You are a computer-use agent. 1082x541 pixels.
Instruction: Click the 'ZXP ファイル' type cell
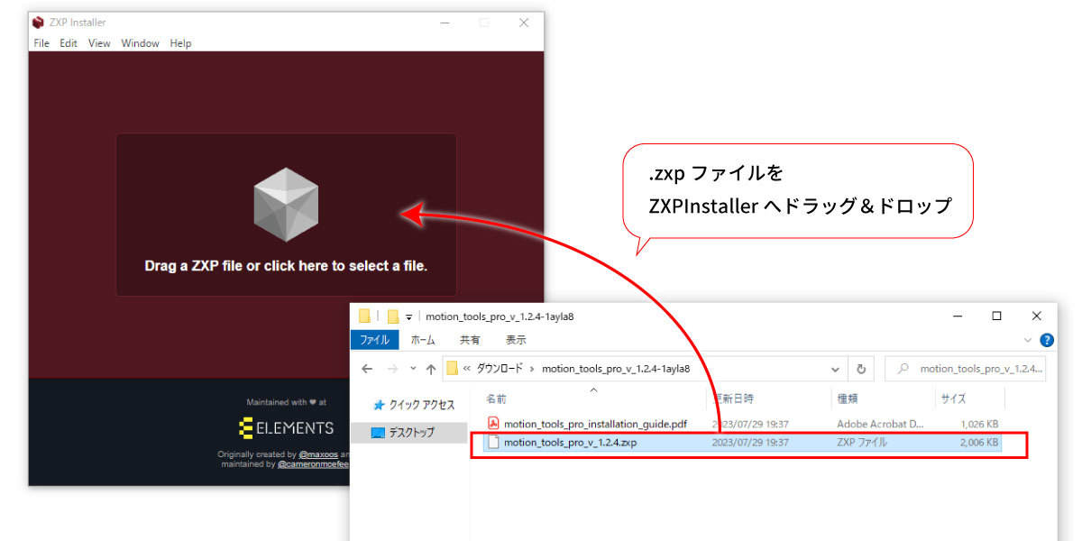pos(862,443)
